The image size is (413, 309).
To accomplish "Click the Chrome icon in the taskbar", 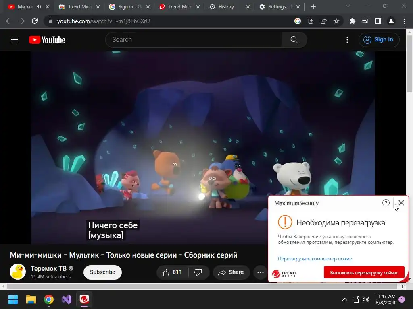I will (49, 299).
